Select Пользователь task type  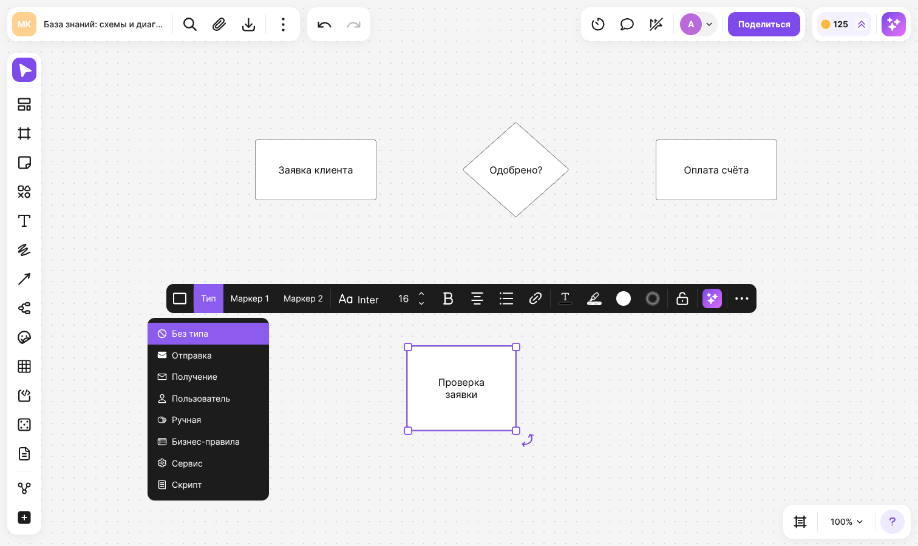click(208, 399)
